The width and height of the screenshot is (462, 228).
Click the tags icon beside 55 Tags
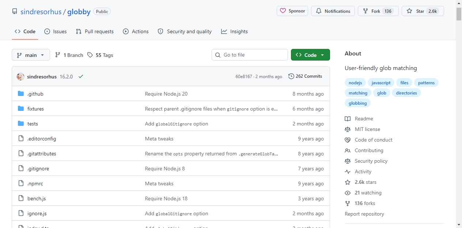pyautogui.click(x=90, y=55)
